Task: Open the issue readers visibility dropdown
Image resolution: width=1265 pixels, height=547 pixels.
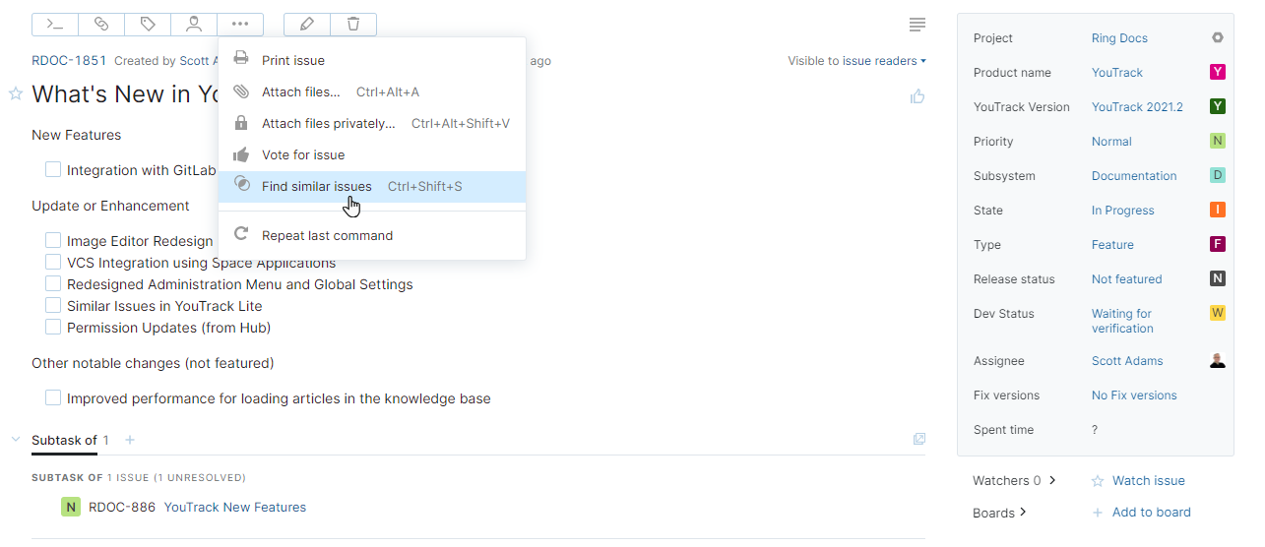Action: 884,61
